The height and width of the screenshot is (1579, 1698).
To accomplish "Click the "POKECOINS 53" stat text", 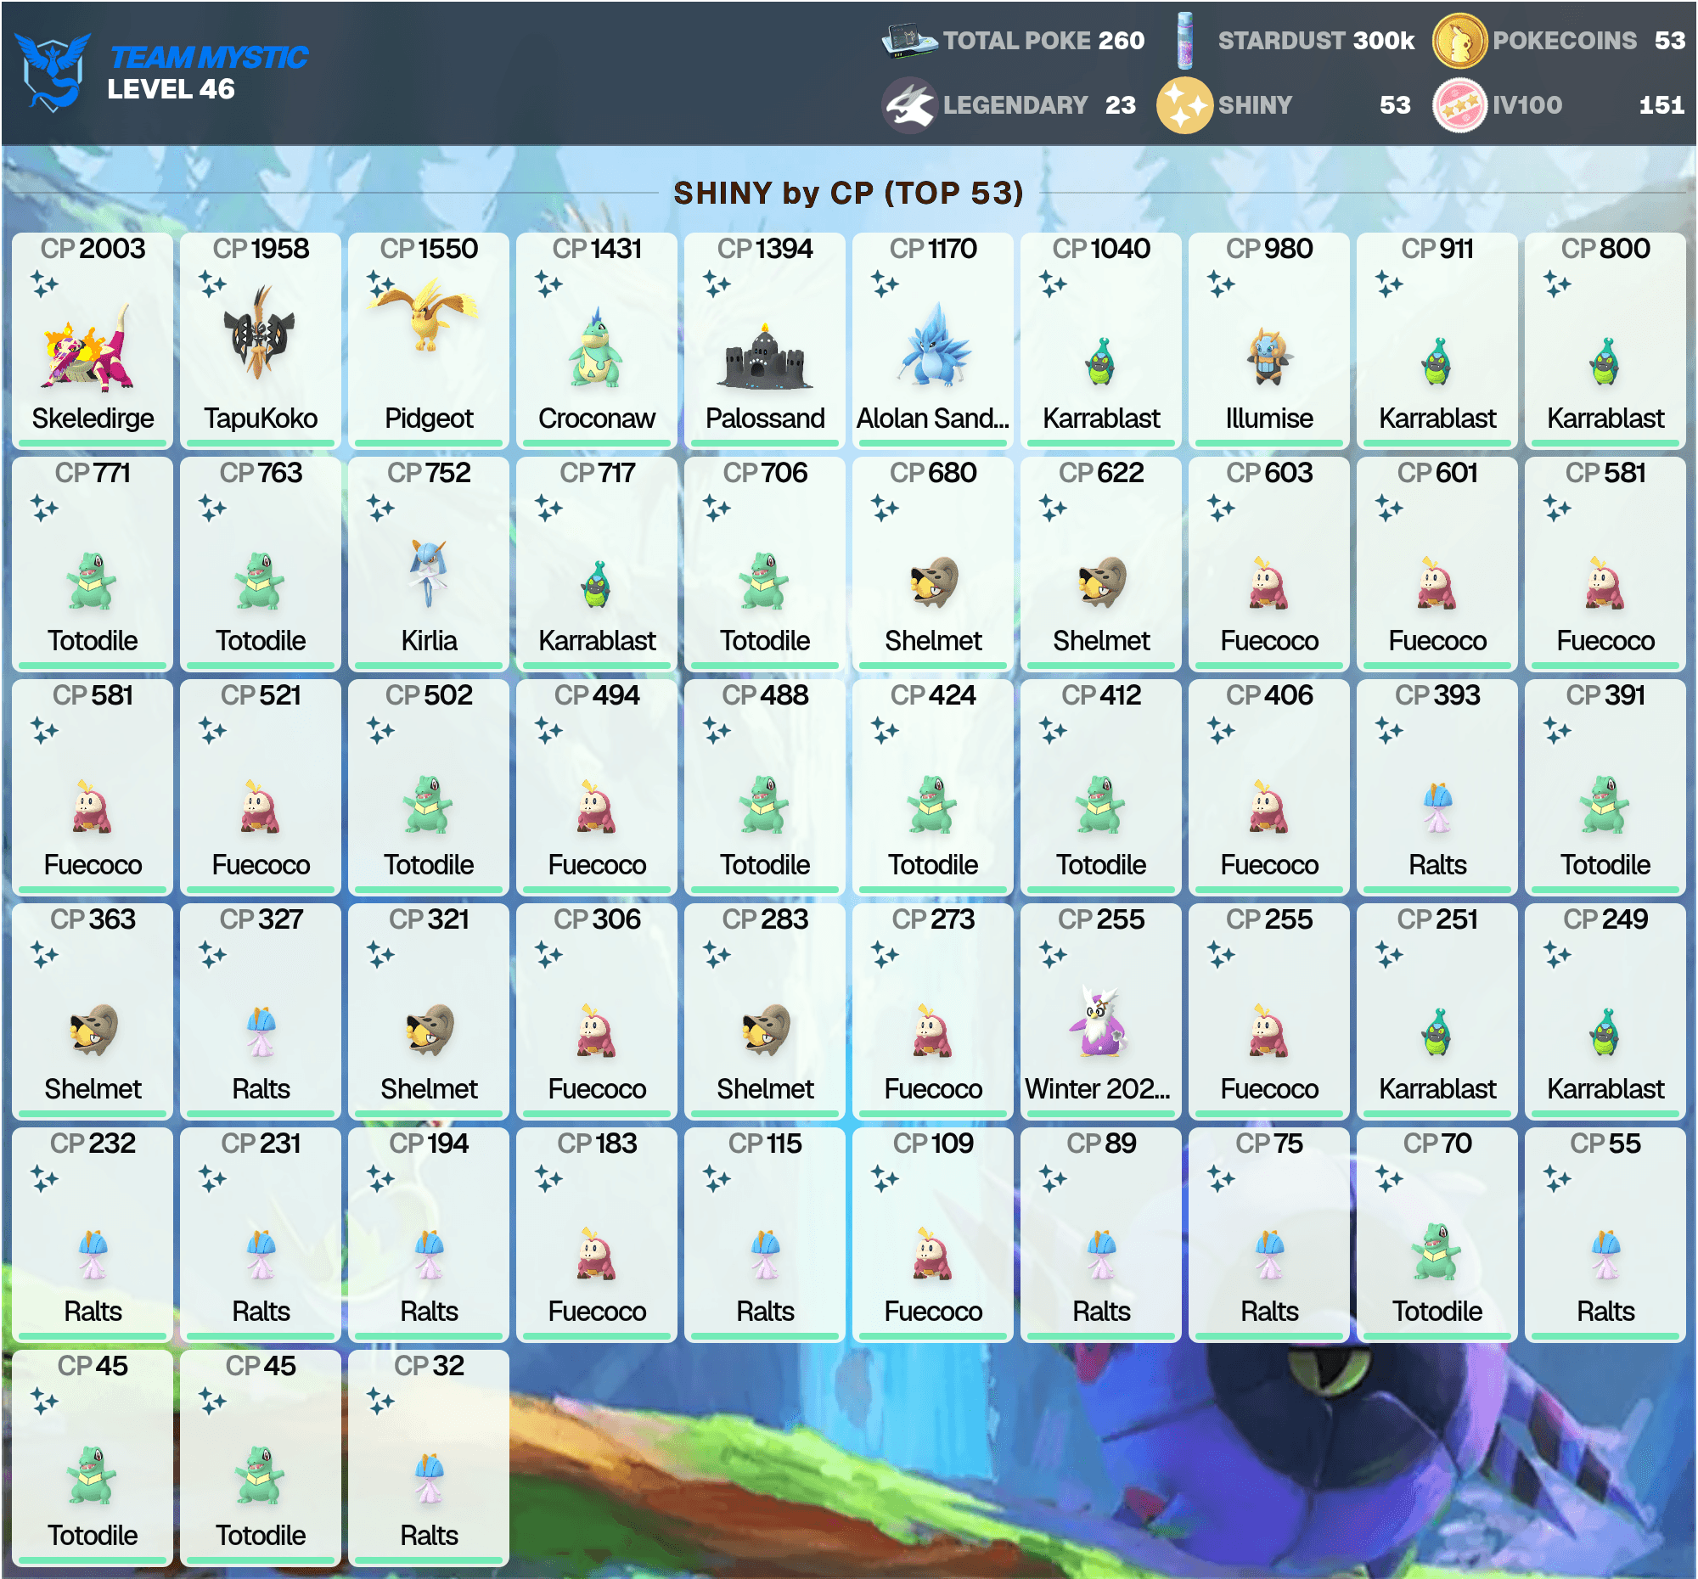I will click(x=1588, y=40).
